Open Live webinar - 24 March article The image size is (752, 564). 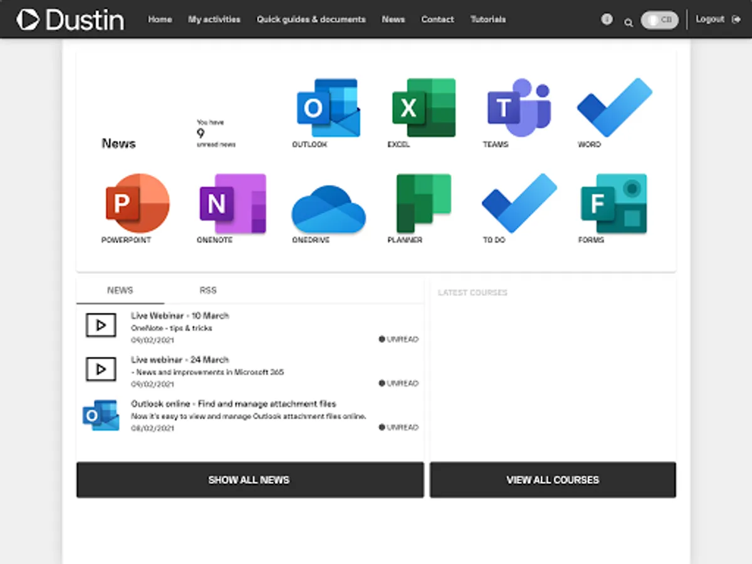180,360
